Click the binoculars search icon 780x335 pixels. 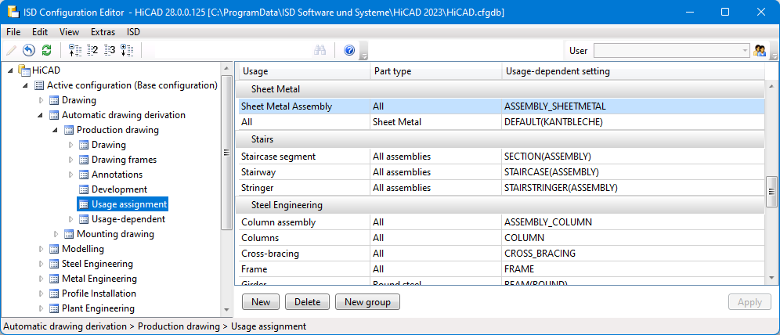click(320, 50)
